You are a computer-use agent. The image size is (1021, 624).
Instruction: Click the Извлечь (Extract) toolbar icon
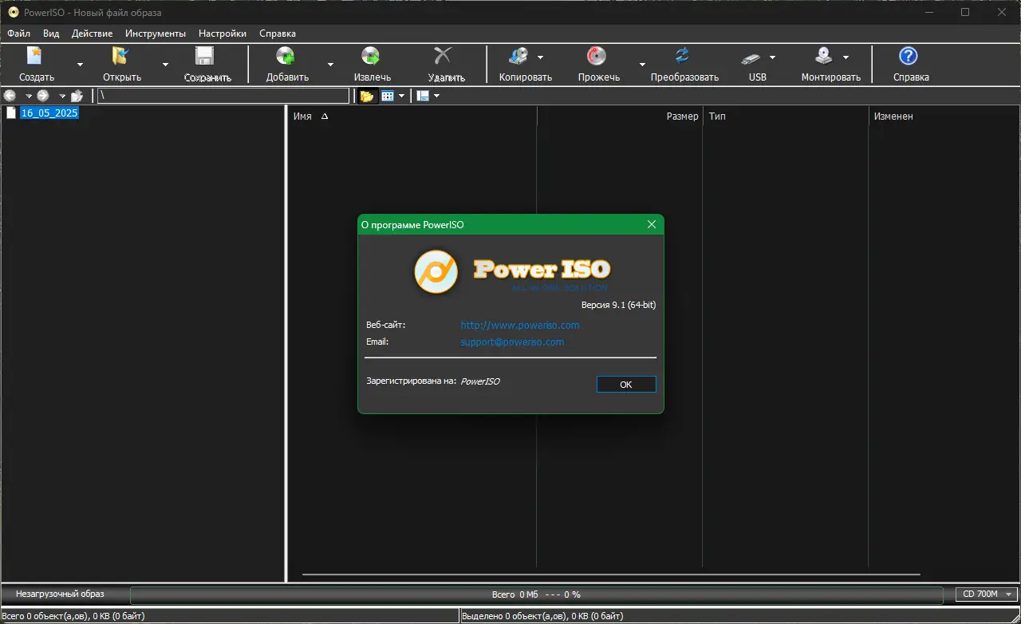point(370,57)
